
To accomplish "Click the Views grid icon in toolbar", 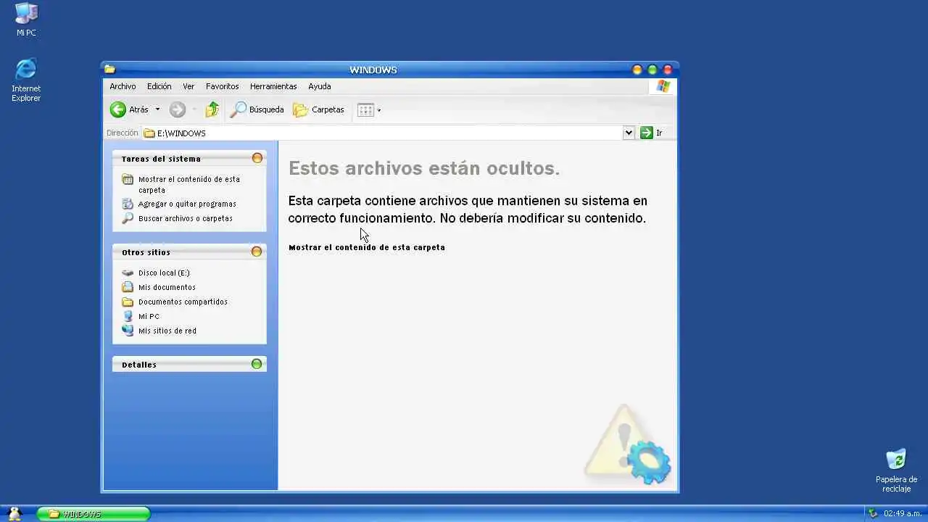I will [x=365, y=110].
